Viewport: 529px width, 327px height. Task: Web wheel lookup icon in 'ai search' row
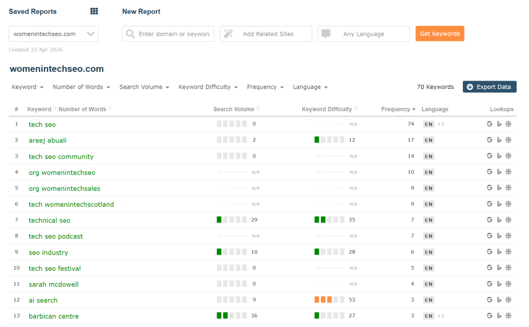pyautogui.click(x=508, y=300)
